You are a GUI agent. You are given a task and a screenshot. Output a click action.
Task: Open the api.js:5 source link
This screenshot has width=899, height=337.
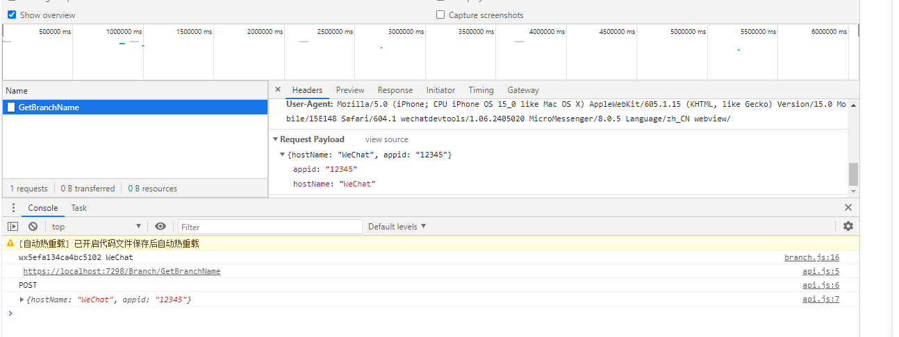point(820,271)
